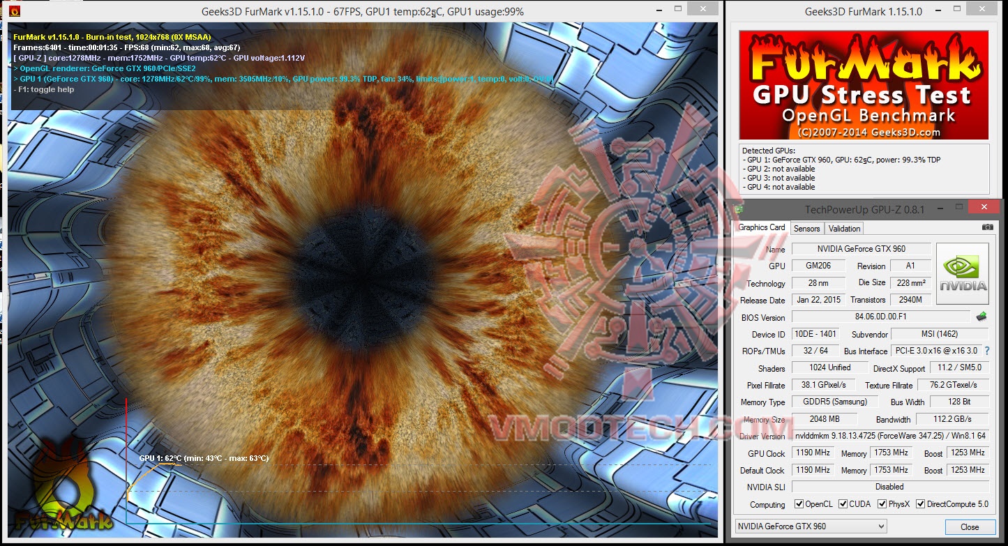The height and width of the screenshot is (546, 1008).
Task: Click the BIOS Version field 84.06.0D.00.F1
Action: click(880, 317)
